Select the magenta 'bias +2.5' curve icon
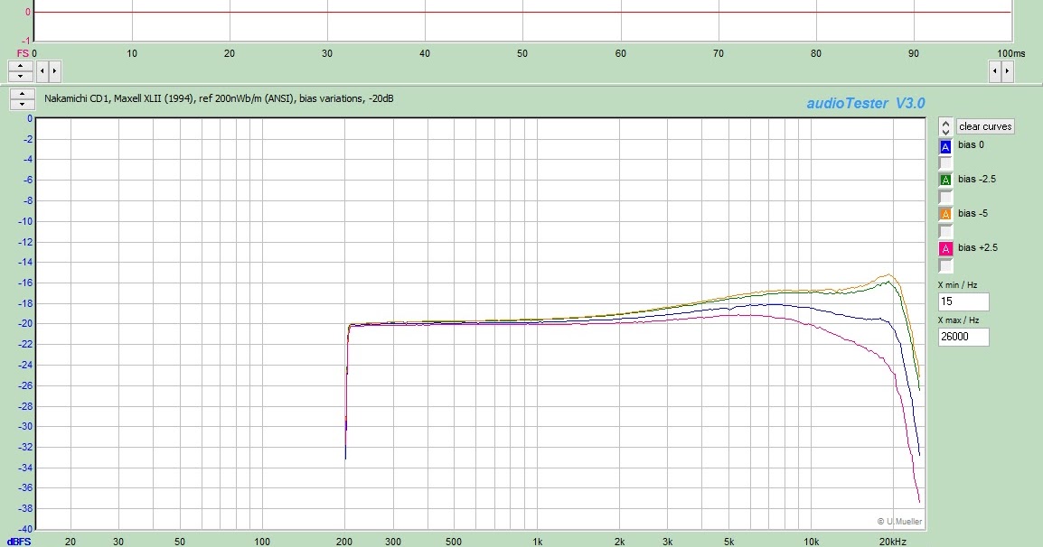Image resolution: width=1043 pixels, height=547 pixels. click(944, 247)
